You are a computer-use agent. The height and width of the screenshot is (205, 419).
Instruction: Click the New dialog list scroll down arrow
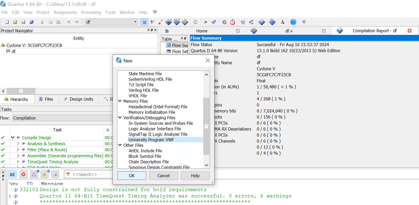[x=206, y=165]
